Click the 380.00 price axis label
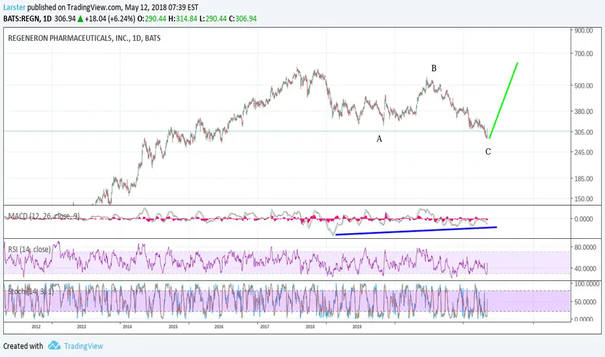This screenshot has height=357, width=605. pos(584,112)
